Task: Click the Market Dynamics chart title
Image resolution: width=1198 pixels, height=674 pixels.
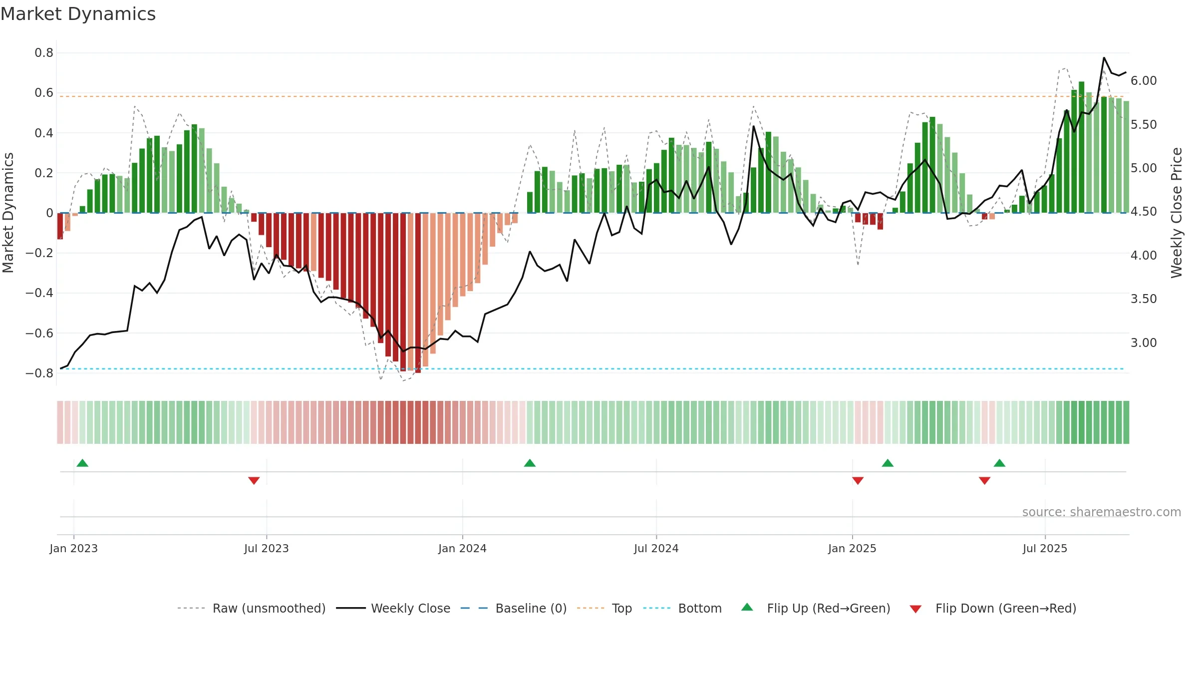Action: (x=78, y=14)
